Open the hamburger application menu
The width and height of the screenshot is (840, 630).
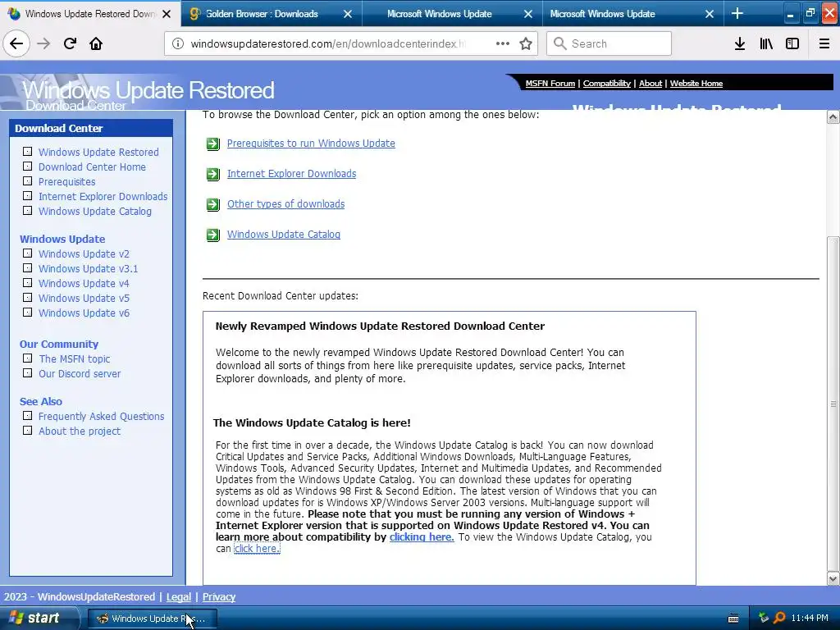tap(824, 44)
